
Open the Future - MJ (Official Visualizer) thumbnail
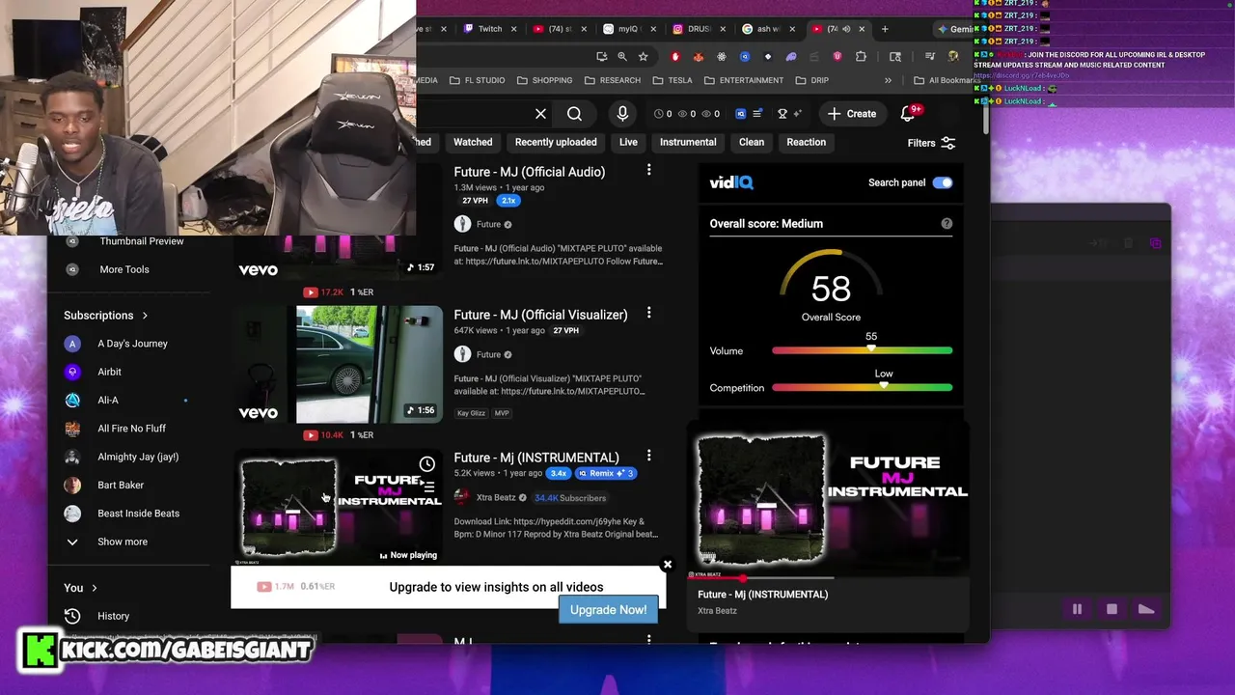point(340,364)
